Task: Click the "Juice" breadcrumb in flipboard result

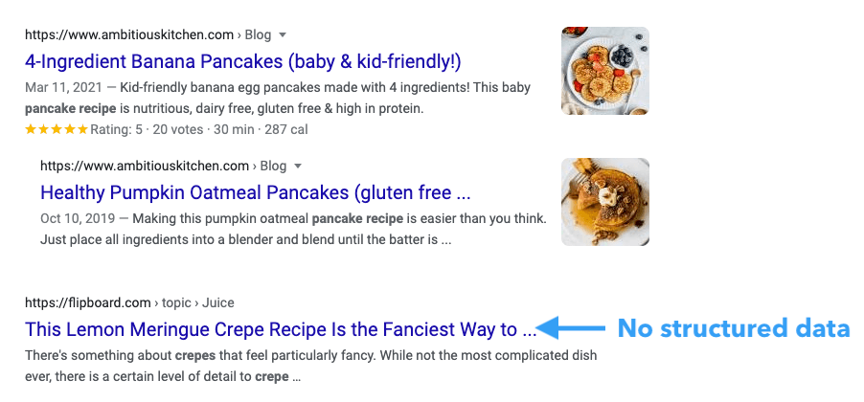Action: point(218,302)
